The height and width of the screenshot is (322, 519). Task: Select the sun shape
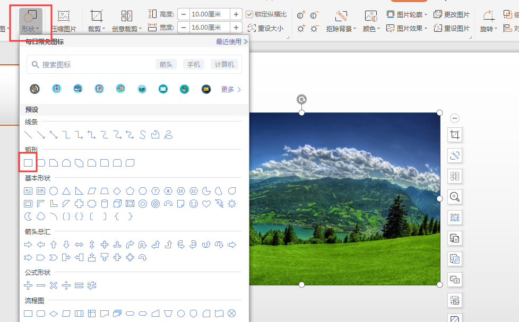point(232,204)
